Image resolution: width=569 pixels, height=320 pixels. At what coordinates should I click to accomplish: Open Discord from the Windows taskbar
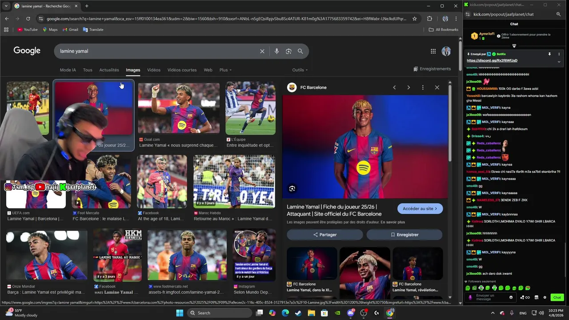coord(351,313)
